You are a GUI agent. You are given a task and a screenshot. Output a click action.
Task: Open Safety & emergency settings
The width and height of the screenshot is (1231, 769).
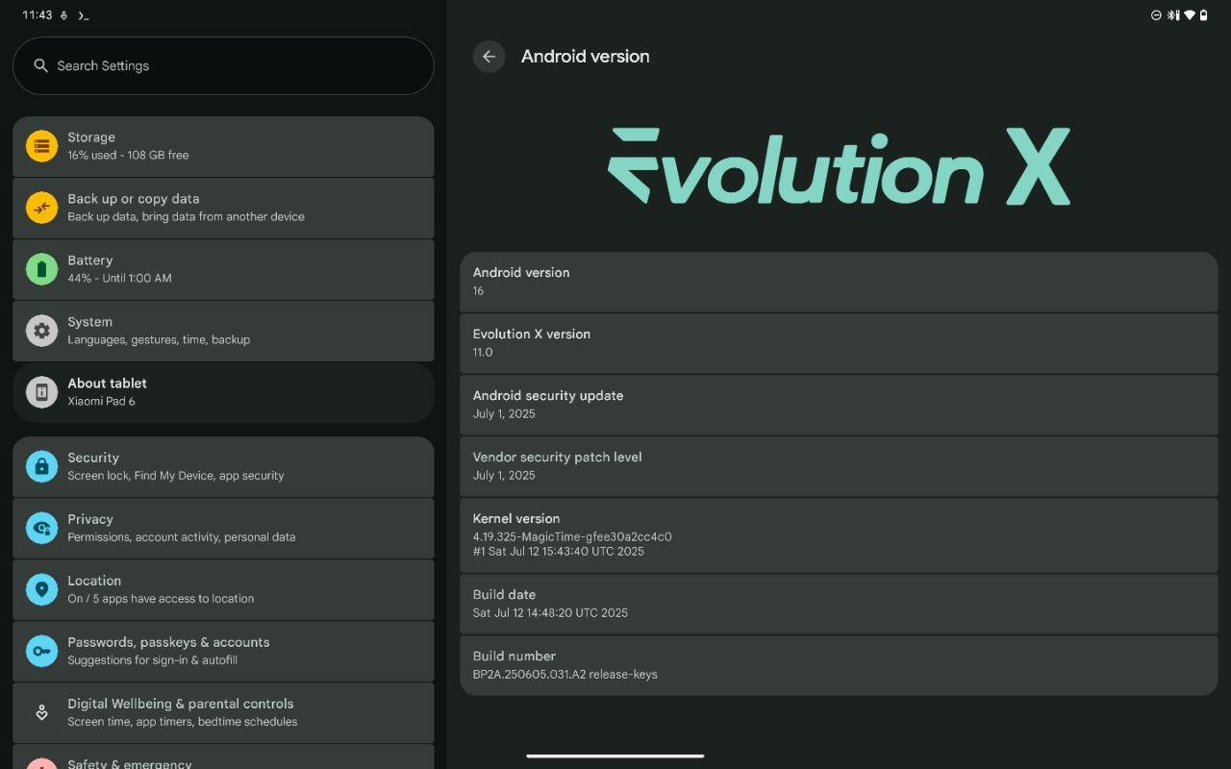223,757
